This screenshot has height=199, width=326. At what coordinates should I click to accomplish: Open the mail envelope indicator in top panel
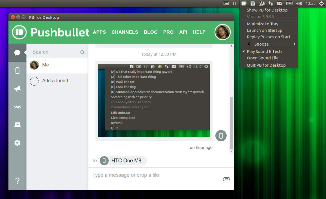[x=280, y=3]
